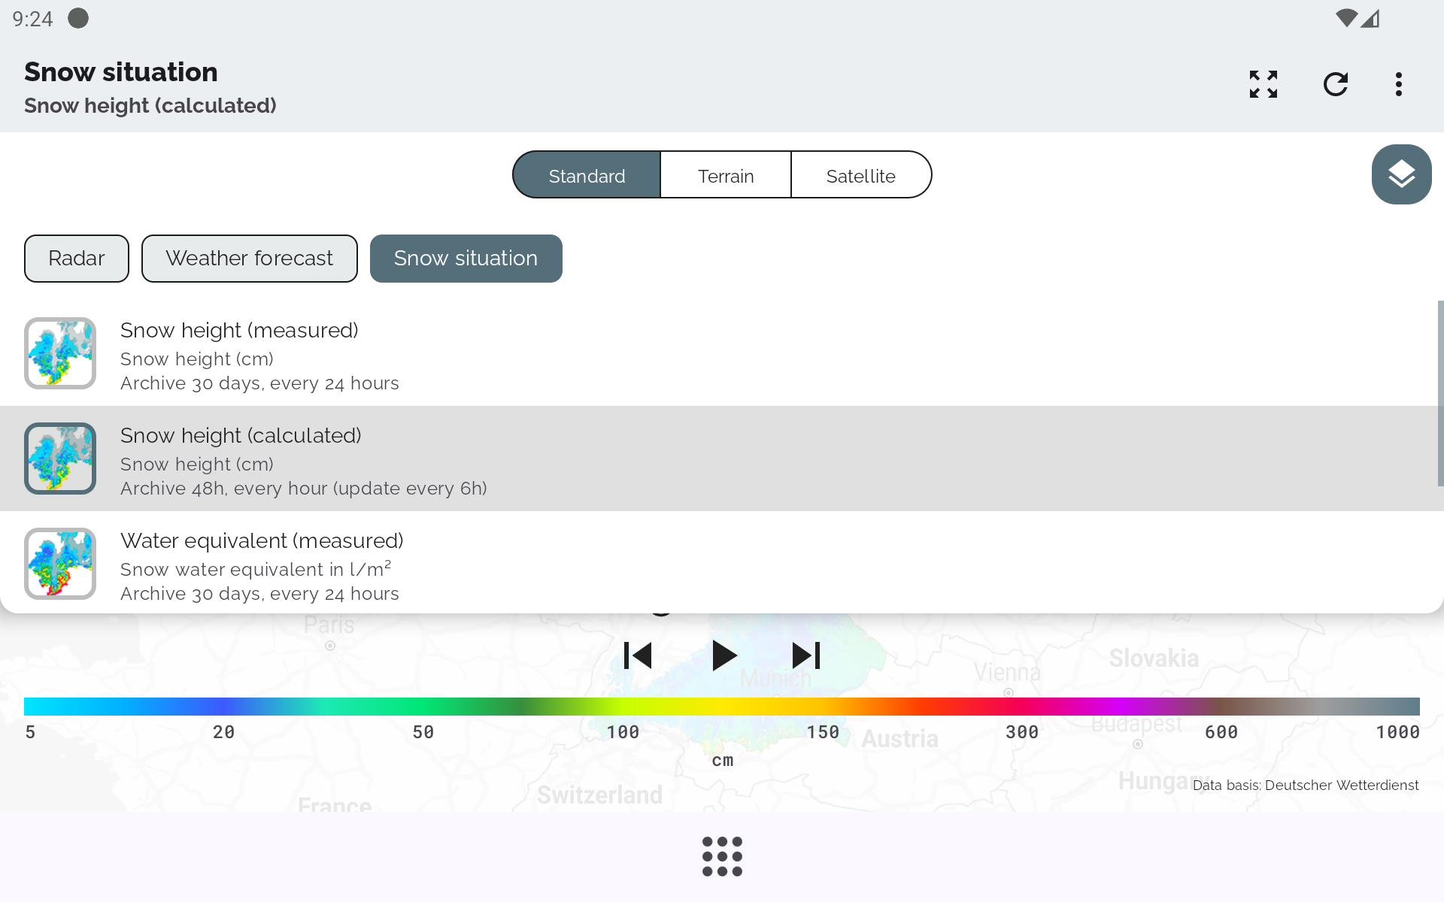Tap the fullscreen expand icon
1444x902 pixels.
[1263, 84]
